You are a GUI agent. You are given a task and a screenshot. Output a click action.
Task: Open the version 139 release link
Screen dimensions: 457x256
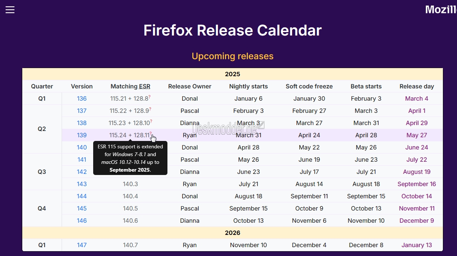pos(82,135)
